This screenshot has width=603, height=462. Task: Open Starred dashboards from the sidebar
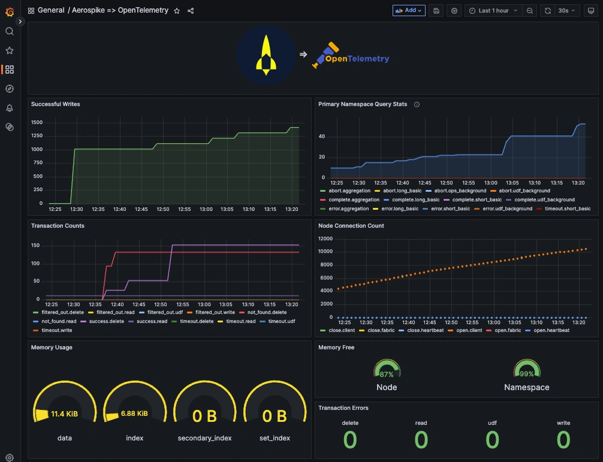point(10,50)
